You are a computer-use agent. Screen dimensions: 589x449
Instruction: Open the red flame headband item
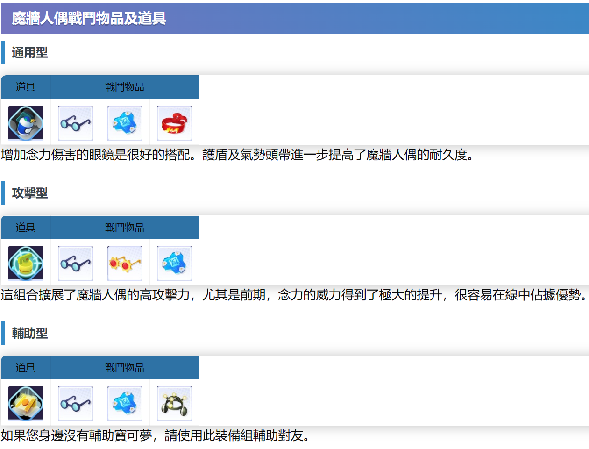point(174,123)
